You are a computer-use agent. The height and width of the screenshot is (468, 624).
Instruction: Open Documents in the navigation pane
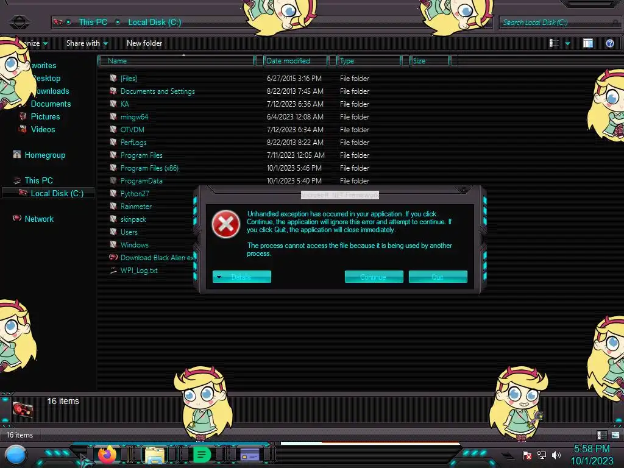[51, 104]
